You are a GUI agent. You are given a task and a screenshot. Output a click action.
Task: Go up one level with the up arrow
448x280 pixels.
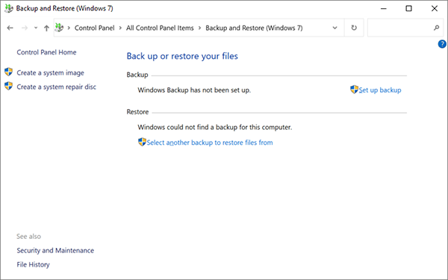(46, 28)
